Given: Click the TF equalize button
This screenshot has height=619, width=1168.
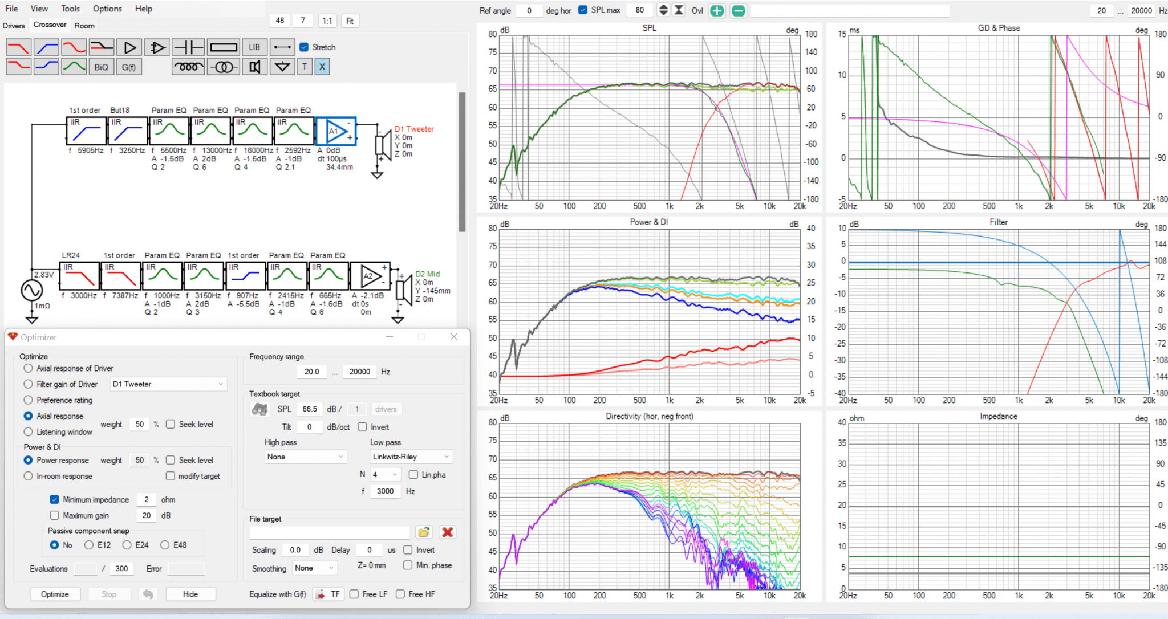Looking at the screenshot, I should coord(329,594).
